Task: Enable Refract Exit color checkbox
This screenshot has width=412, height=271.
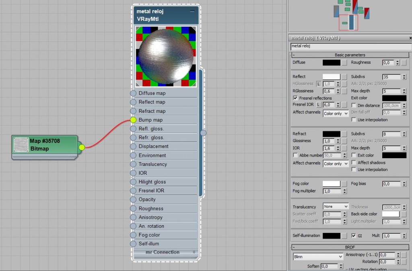Action: point(354,155)
